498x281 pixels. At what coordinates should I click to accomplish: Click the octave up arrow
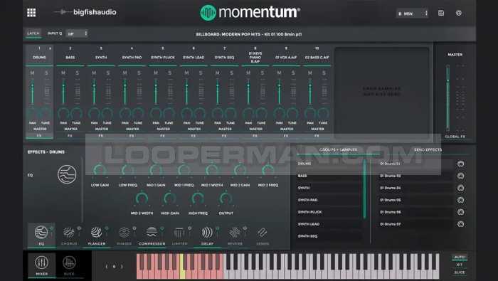[122, 267]
